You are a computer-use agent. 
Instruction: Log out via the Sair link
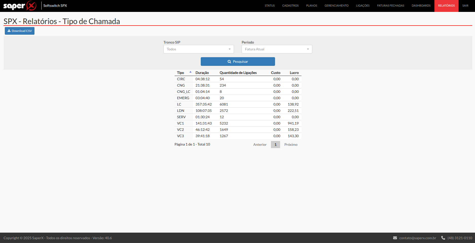tap(465, 6)
